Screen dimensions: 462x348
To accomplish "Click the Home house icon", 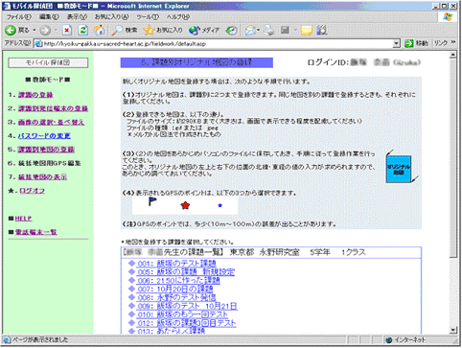I will [x=99, y=30].
